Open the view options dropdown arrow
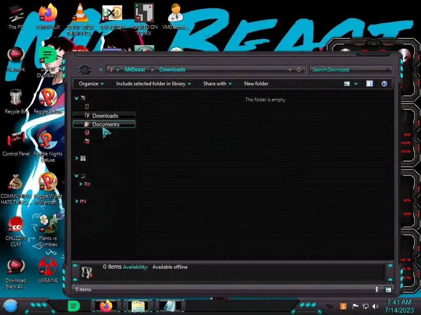This screenshot has height=315, width=421. point(356,84)
